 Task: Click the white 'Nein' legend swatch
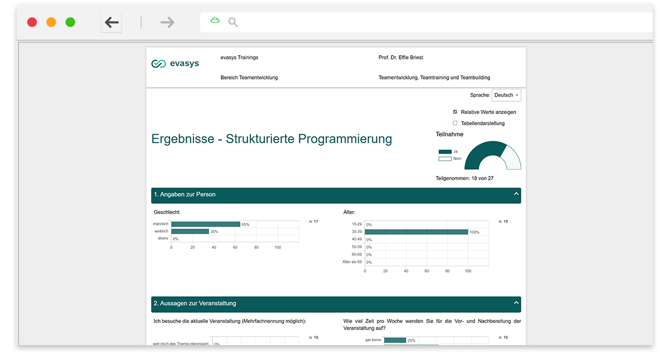click(444, 159)
